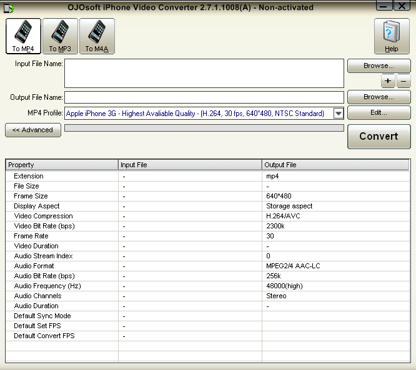Add an input file with plus button
The image size is (416, 370).
[x=388, y=81]
